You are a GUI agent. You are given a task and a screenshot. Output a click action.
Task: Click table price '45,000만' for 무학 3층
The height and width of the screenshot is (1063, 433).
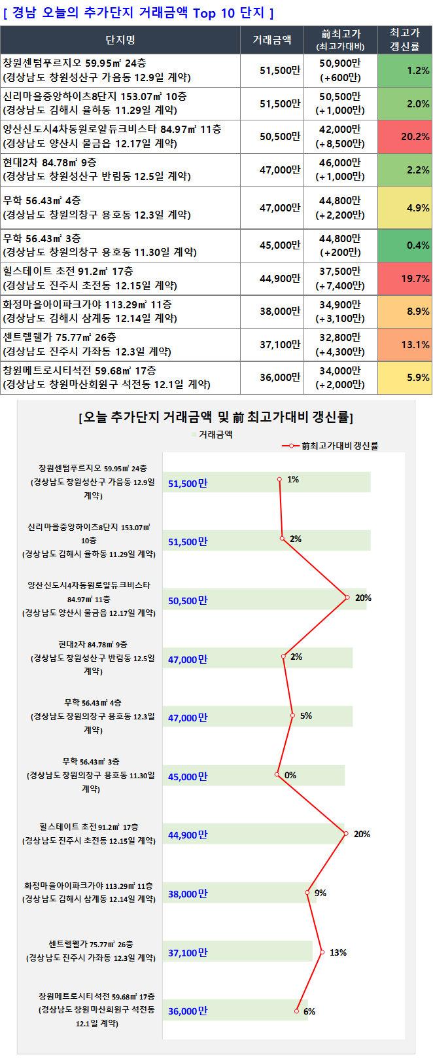pos(280,245)
